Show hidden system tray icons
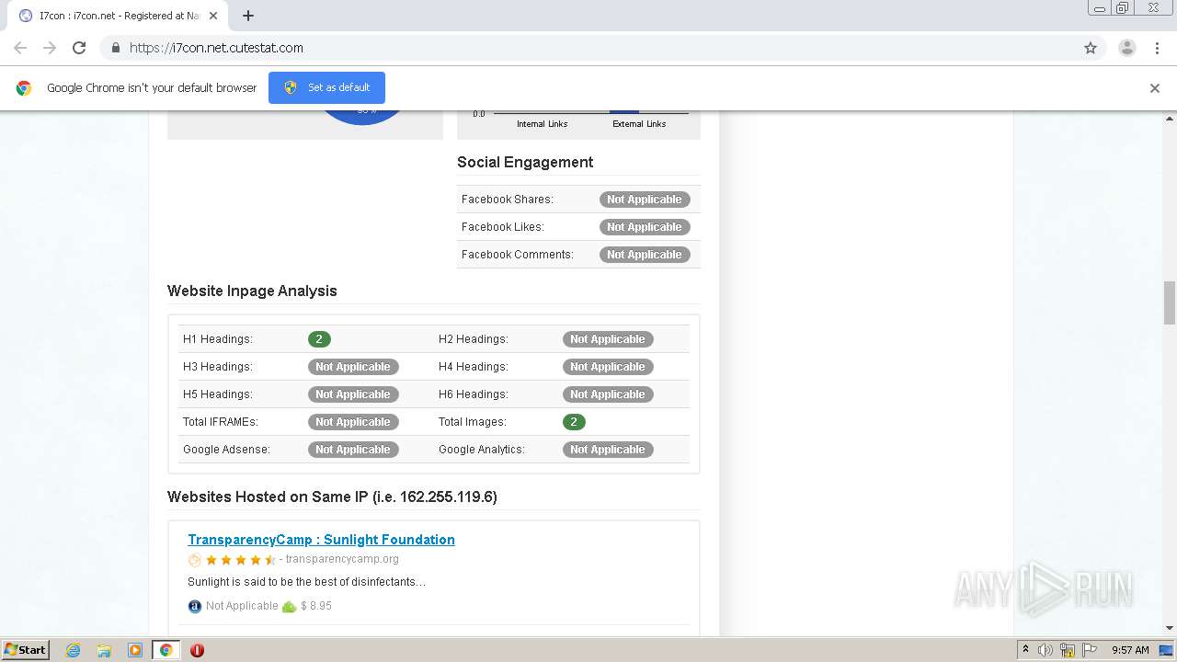The width and height of the screenshot is (1177, 662). click(x=1026, y=650)
